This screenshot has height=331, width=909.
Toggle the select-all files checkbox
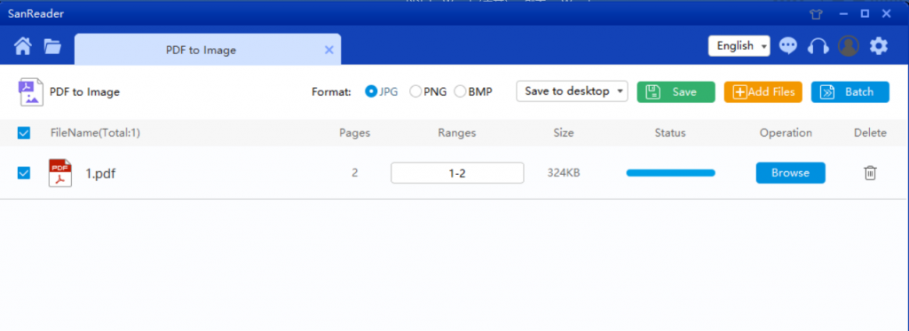[24, 133]
